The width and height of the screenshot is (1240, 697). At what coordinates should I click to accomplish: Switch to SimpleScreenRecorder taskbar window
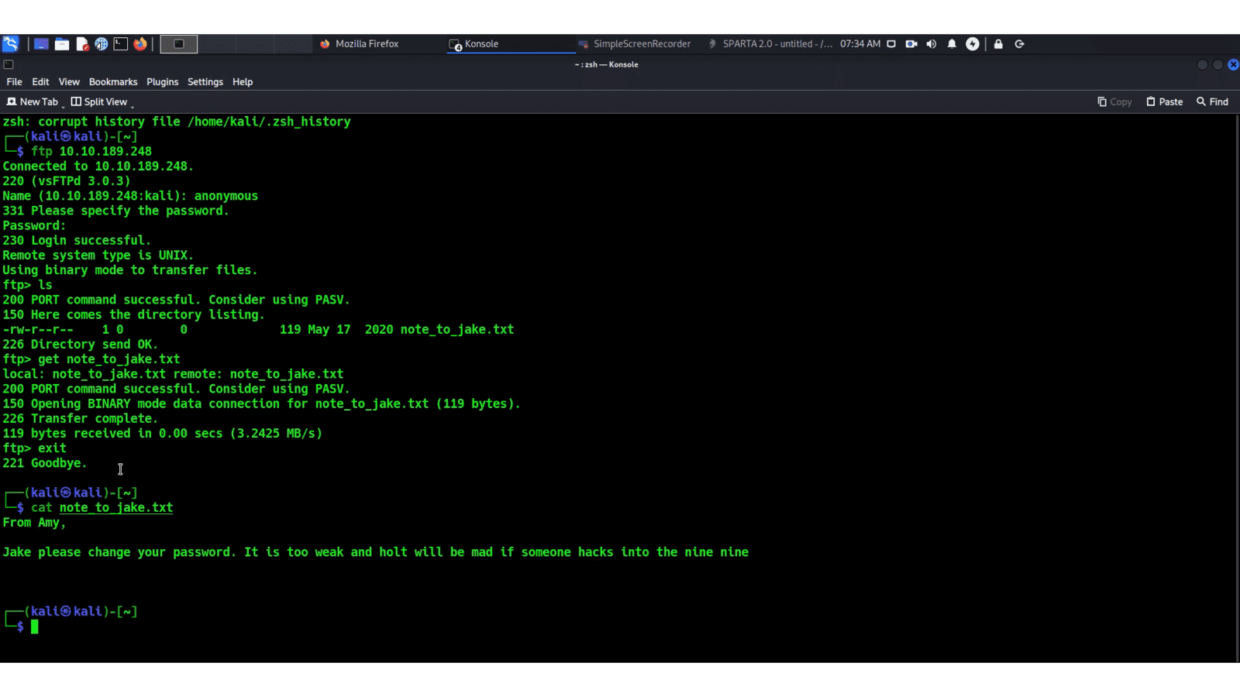(x=634, y=44)
